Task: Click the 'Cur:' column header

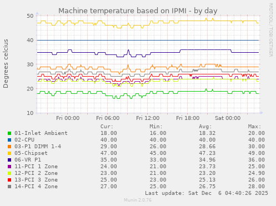Action: pos(107,127)
